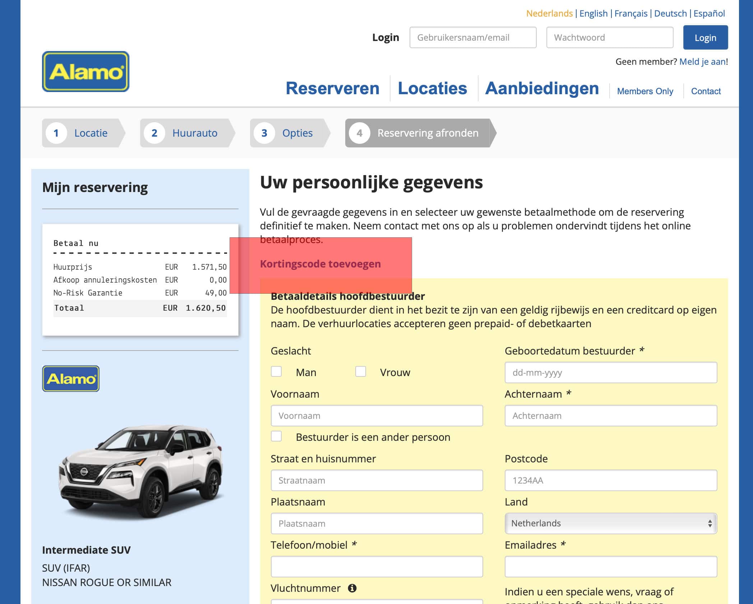
Task: Click the Vluchtnummer info icon
Action: click(352, 588)
